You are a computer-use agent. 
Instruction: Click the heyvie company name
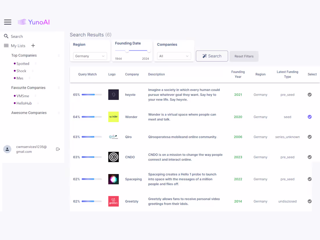pyautogui.click(x=130, y=95)
